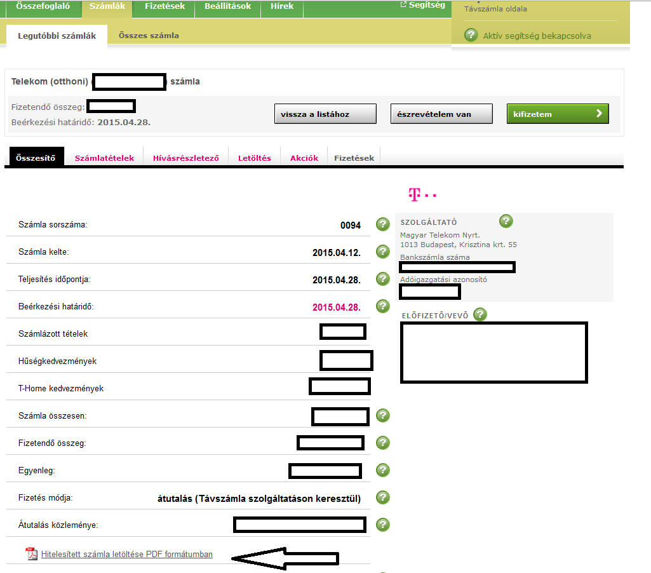Open help icon in Szolgáltató panel

(506, 221)
